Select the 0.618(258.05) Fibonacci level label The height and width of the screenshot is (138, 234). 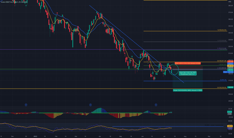pyautogui.click(x=222, y=88)
